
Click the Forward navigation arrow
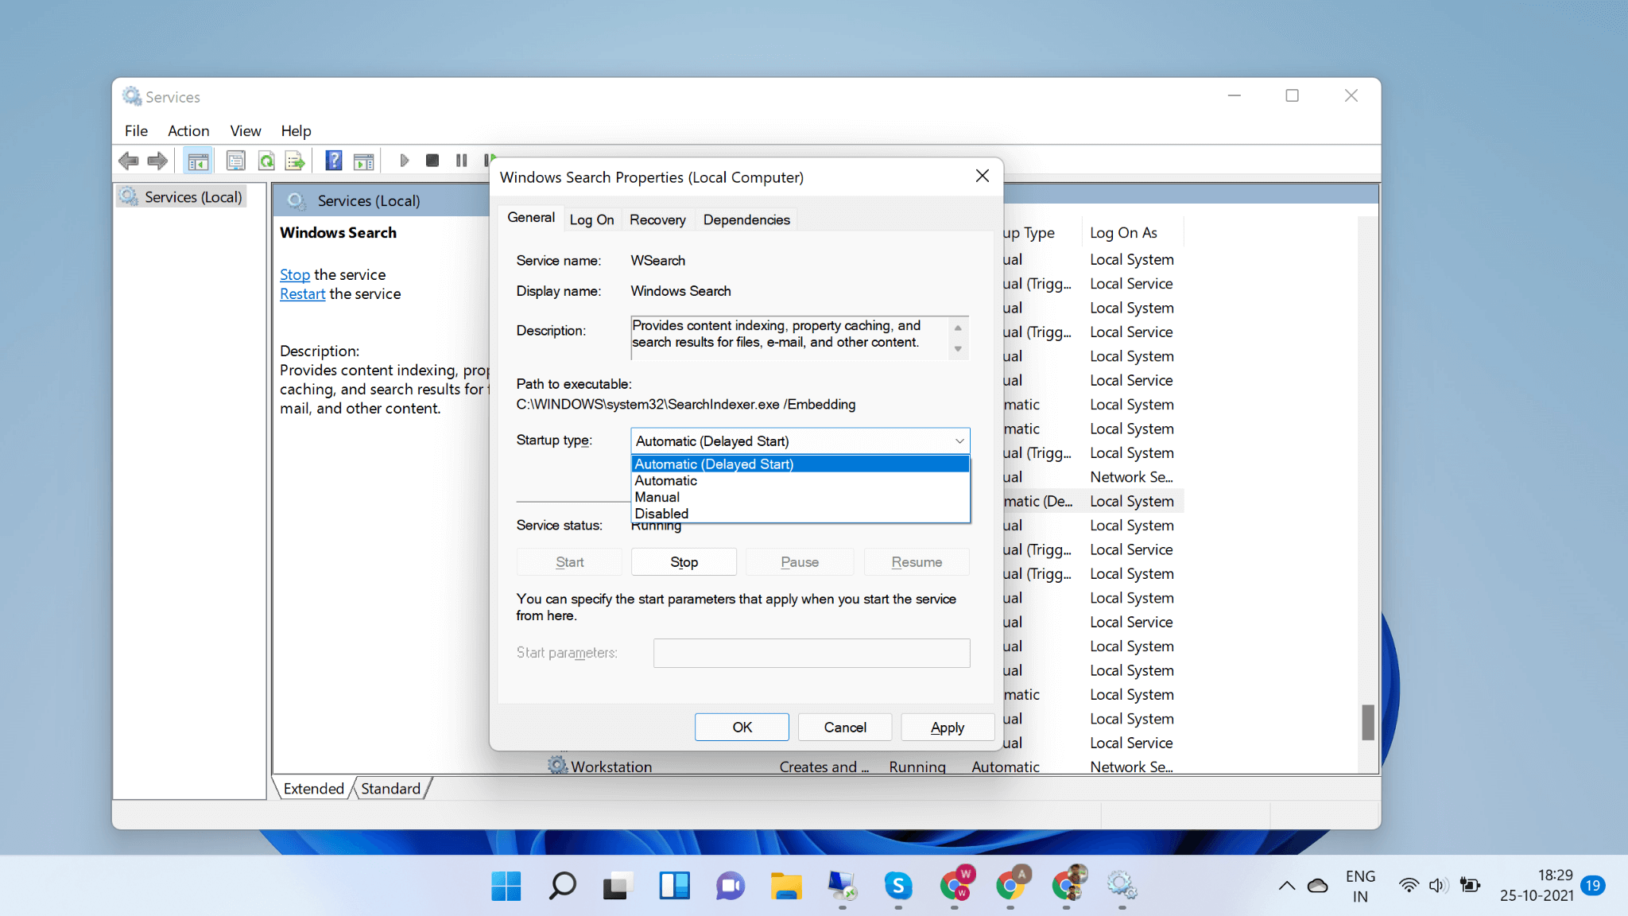coord(157,160)
